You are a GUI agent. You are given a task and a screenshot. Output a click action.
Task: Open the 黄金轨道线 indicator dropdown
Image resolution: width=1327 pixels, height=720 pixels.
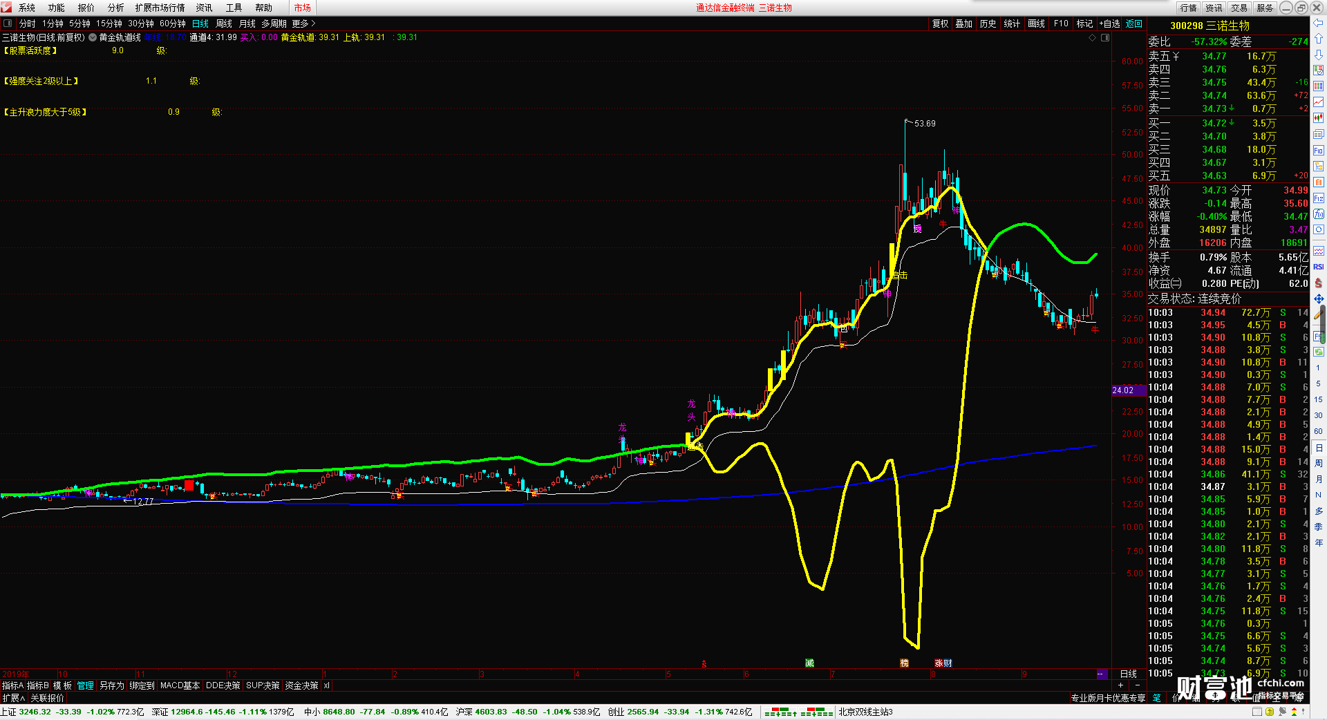click(93, 37)
